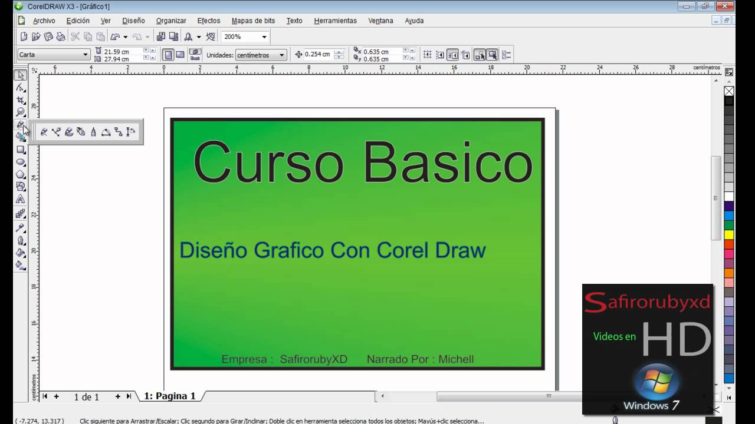Viewport: 755px width, 424px height.
Task: Select the Fill tool bucket
Action: (x=21, y=253)
